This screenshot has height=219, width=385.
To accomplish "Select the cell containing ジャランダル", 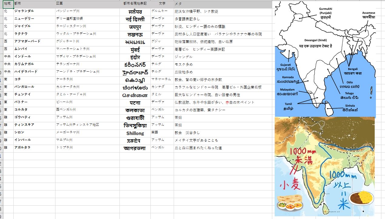I will point(34,12).
